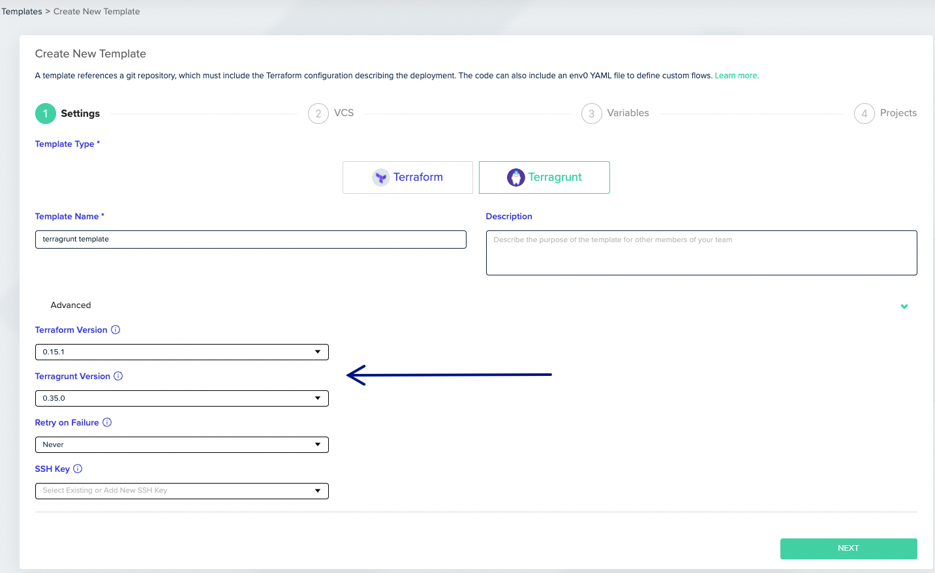Click the Template Name label
Image resolution: width=935 pixels, height=573 pixels.
coord(70,216)
